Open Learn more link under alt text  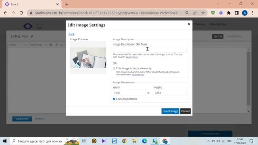[132, 57]
